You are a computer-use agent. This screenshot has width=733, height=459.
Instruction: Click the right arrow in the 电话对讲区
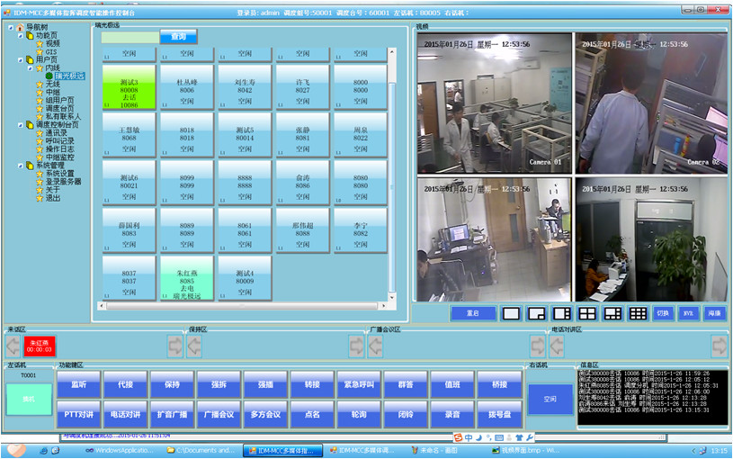(719, 346)
